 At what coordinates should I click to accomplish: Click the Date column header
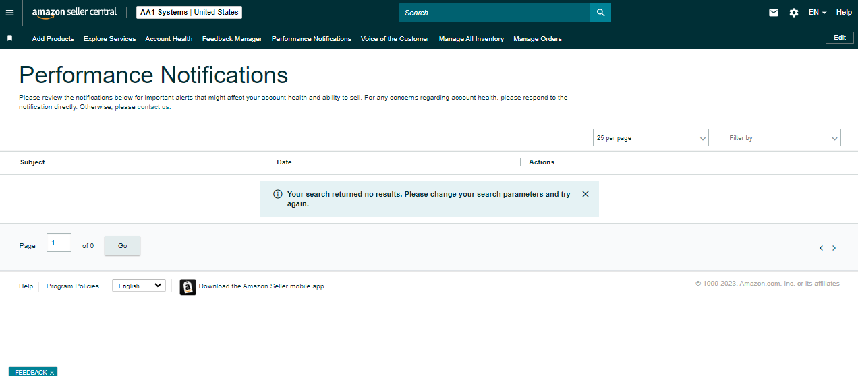coord(284,162)
